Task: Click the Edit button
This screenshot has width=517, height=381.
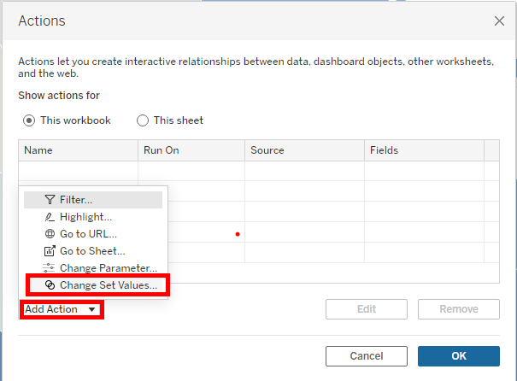Action: pyautogui.click(x=367, y=309)
